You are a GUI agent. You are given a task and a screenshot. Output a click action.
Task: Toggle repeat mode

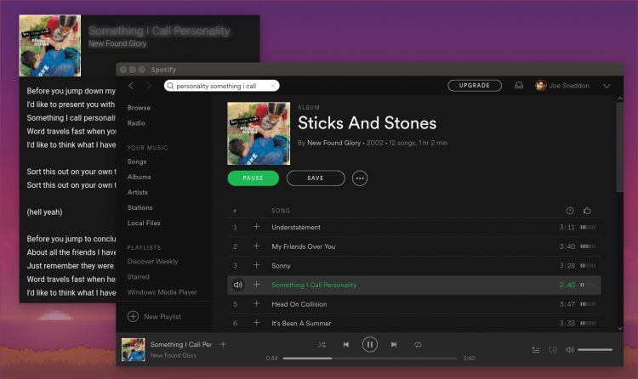pyautogui.click(x=418, y=344)
